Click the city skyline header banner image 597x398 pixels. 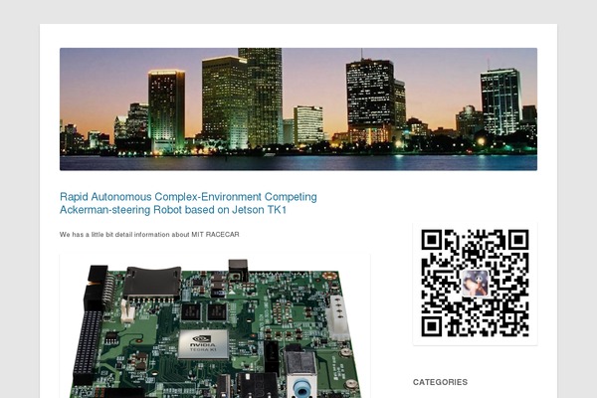point(298,108)
